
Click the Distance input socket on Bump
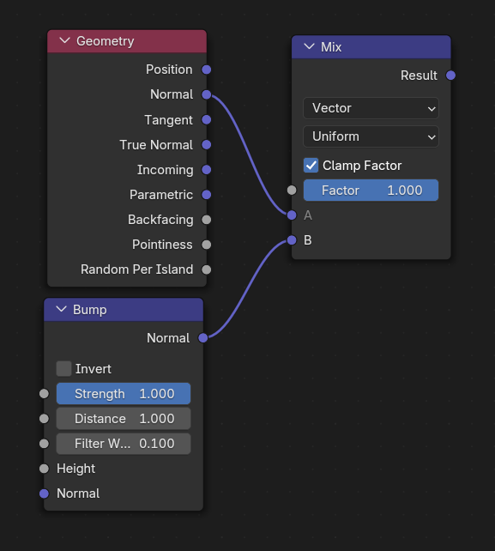tap(44, 419)
